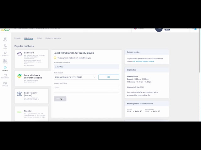
Task: Click 'Exchange rates and commission' header
Action: [147, 104]
